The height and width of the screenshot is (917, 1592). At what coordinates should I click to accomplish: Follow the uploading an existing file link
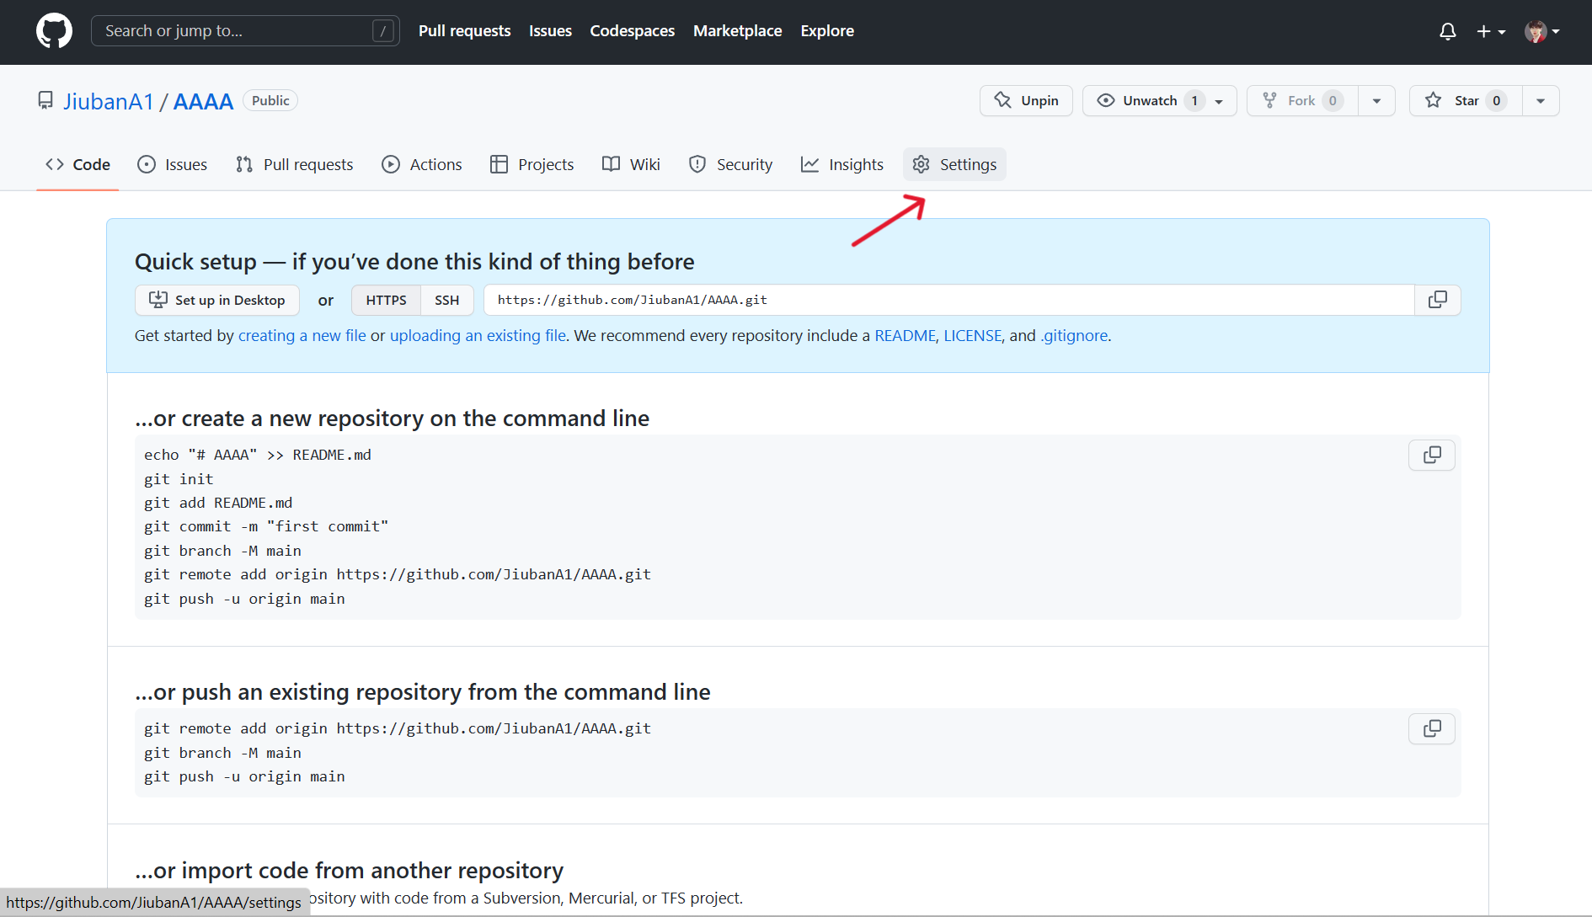(478, 336)
